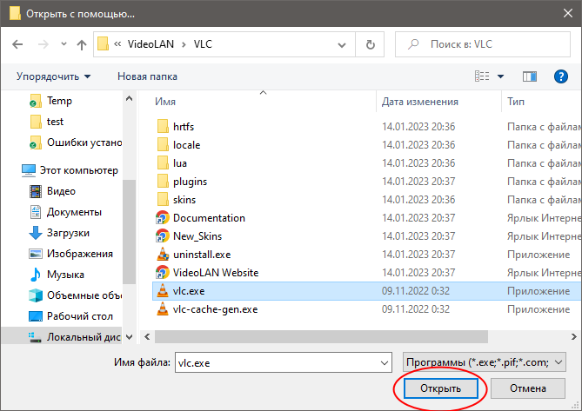The image size is (582, 411).
Task: Sort by Тип column header
Action: click(x=516, y=102)
